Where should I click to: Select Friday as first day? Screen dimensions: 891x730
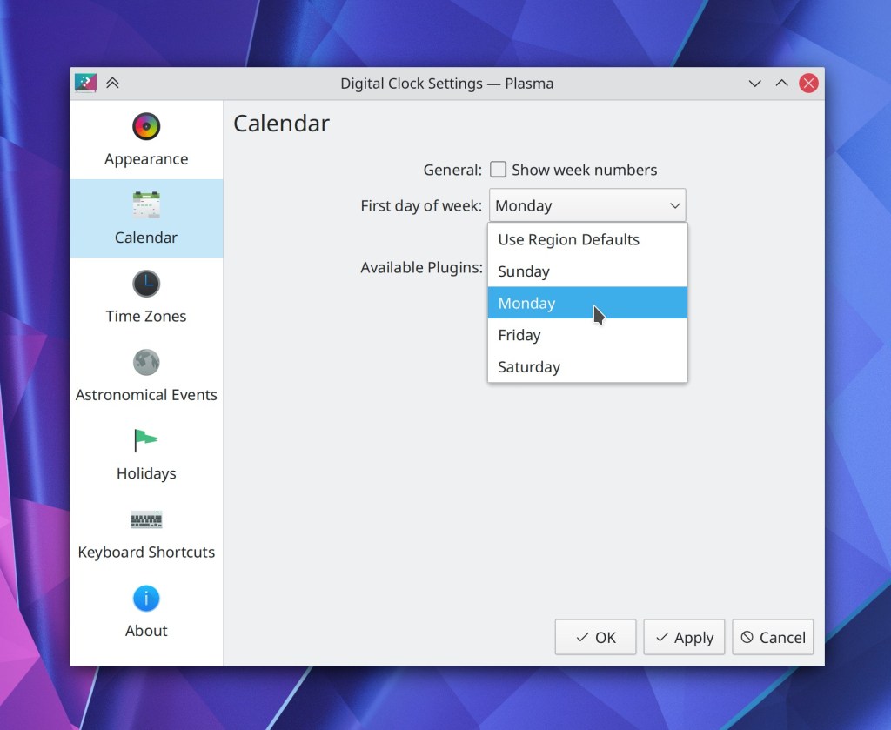point(519,335)
